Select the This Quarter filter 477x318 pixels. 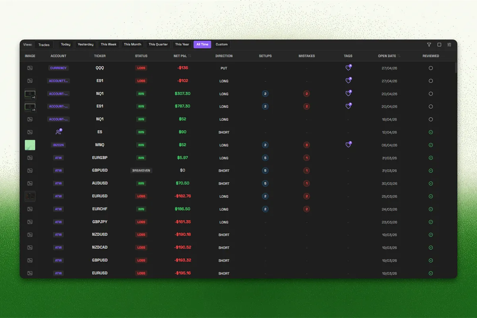click(158, 45)
